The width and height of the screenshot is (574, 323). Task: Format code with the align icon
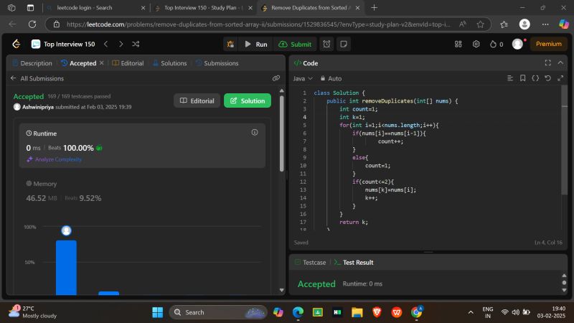pos(510,78)
